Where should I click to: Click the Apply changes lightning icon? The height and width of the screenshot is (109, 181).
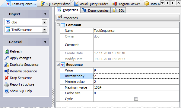pos(6,58)
